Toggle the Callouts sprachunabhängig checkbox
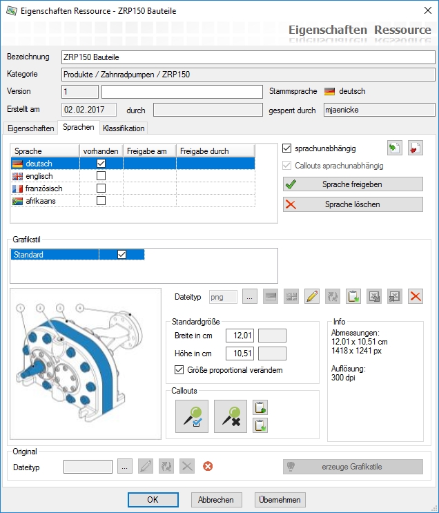This screenshot has width=439, height=513. pos(287,166)
